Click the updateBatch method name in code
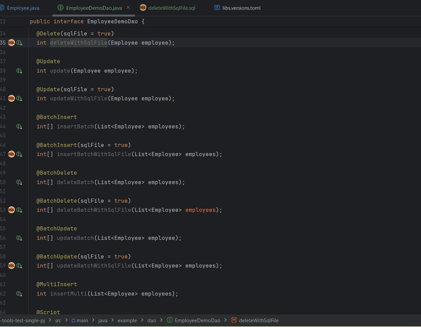 coord(75,238)
